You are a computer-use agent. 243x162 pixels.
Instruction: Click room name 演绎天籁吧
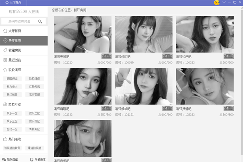[x=62, y=57]
